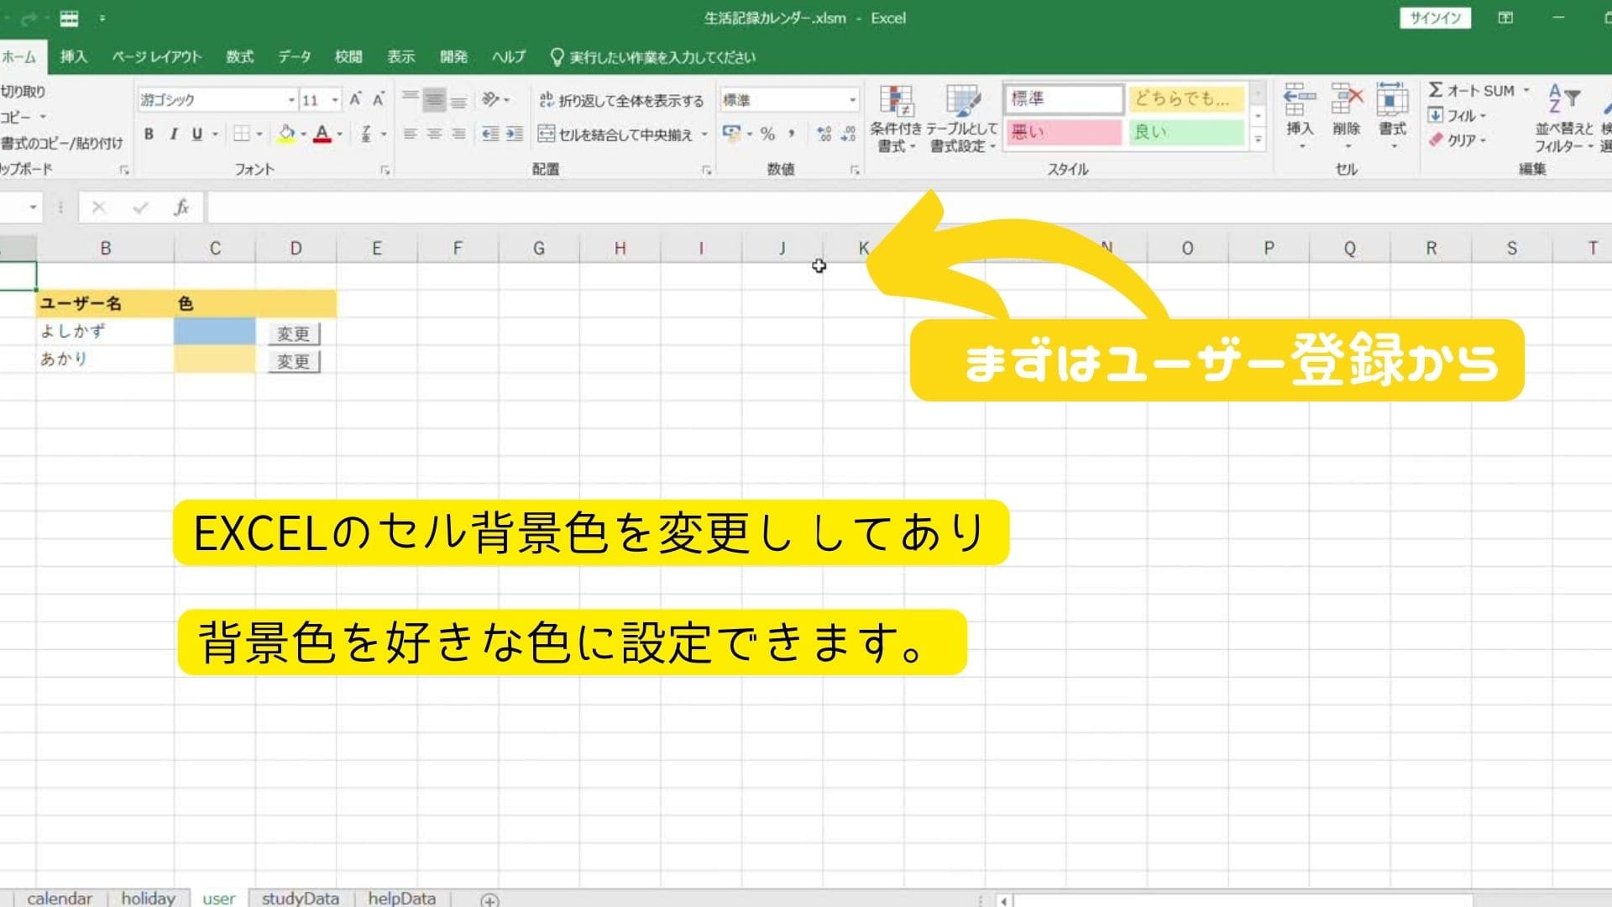Toggle middle vertical alignment
This screenshot has height=907, width=1612.
tap(434, 100)
